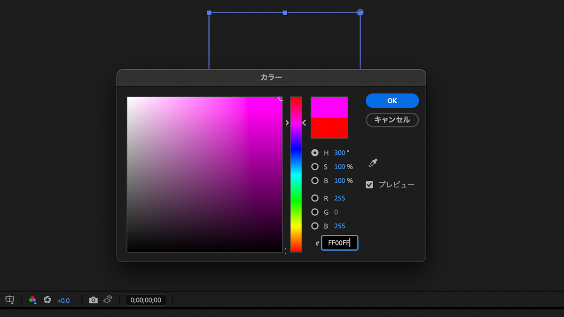The width and height of the screenshot is (564, 317).
Task: Click the hue value 300
Action: click(x=340, y=153)
